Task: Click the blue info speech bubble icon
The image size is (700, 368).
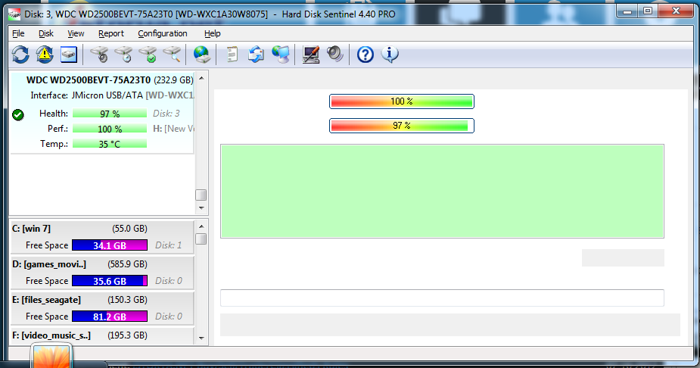Action: tap(390, 54)
